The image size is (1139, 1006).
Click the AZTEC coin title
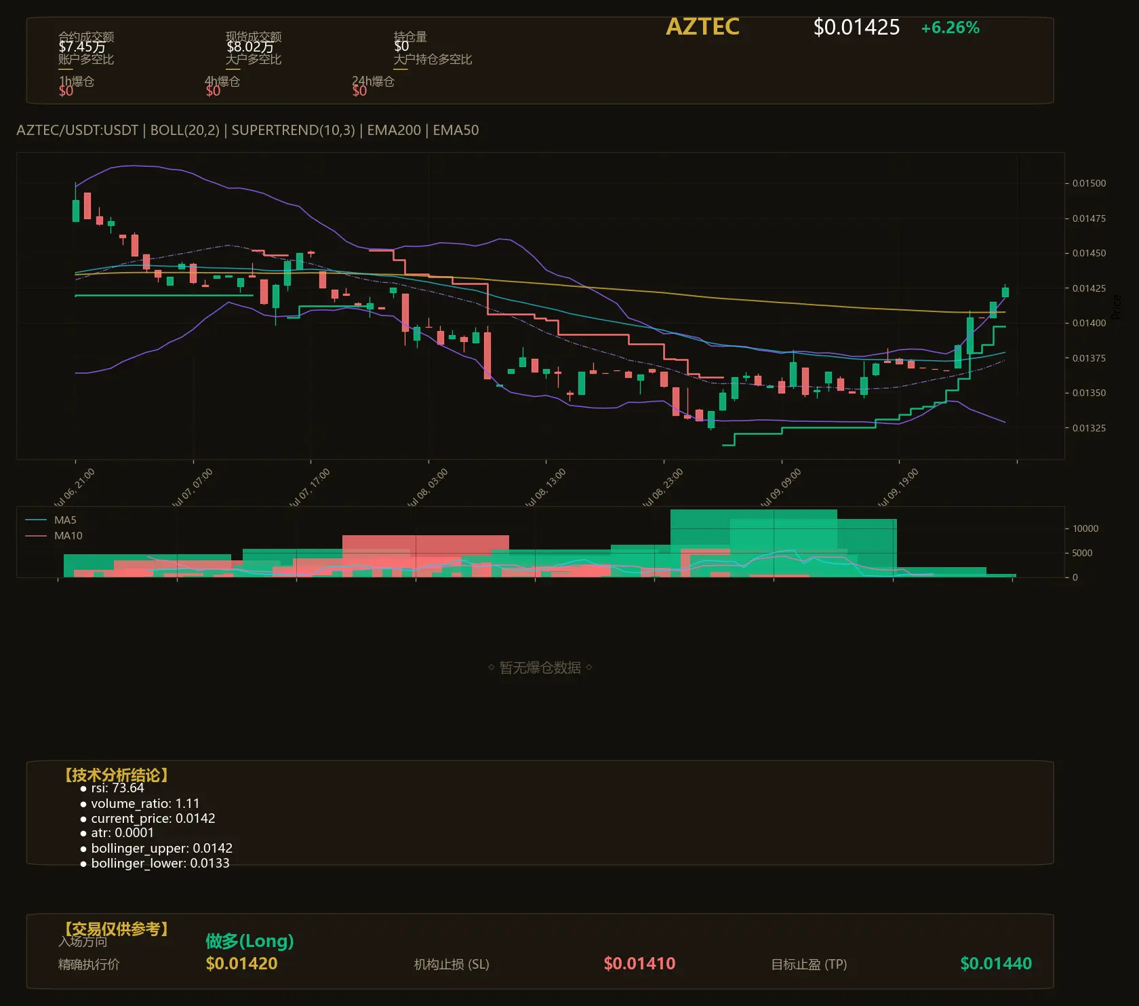tap(702, 26)
